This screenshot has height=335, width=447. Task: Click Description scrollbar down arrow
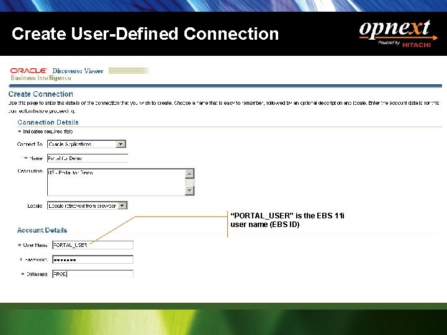coord(189,190)
